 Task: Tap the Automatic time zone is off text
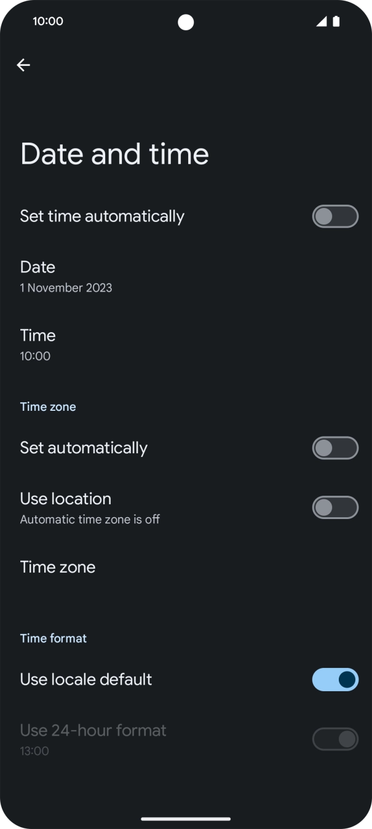90,519
